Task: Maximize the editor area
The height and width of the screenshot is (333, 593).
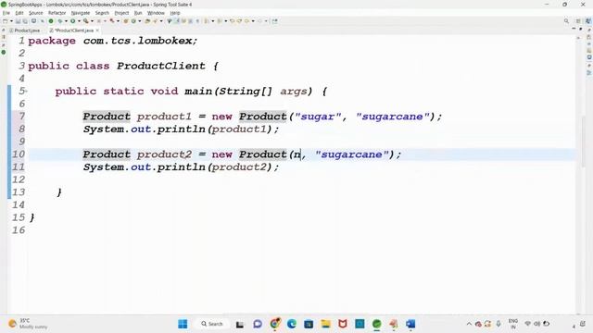Action: 581,29
